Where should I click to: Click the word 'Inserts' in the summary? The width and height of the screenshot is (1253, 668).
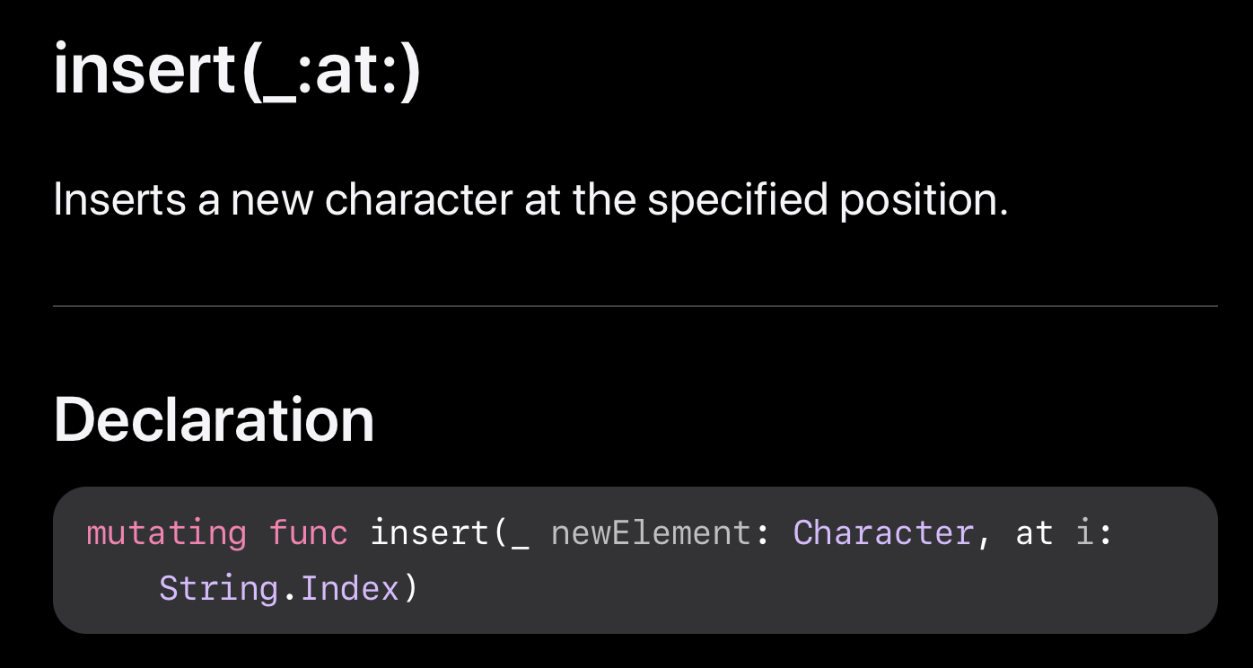point(118,199)
